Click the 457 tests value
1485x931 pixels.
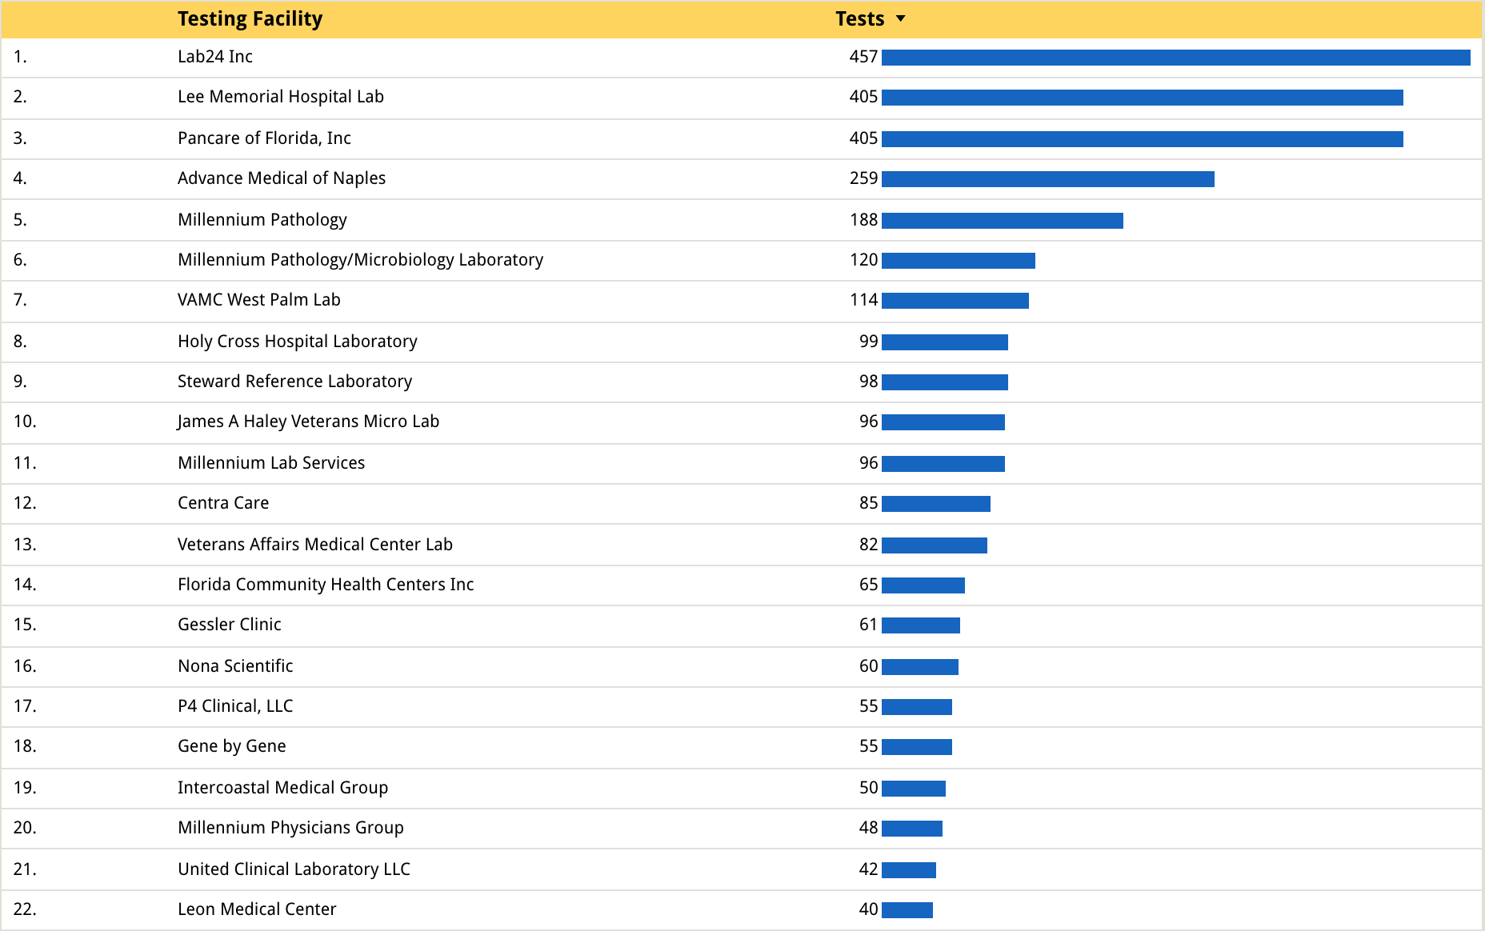coord(864,57)
